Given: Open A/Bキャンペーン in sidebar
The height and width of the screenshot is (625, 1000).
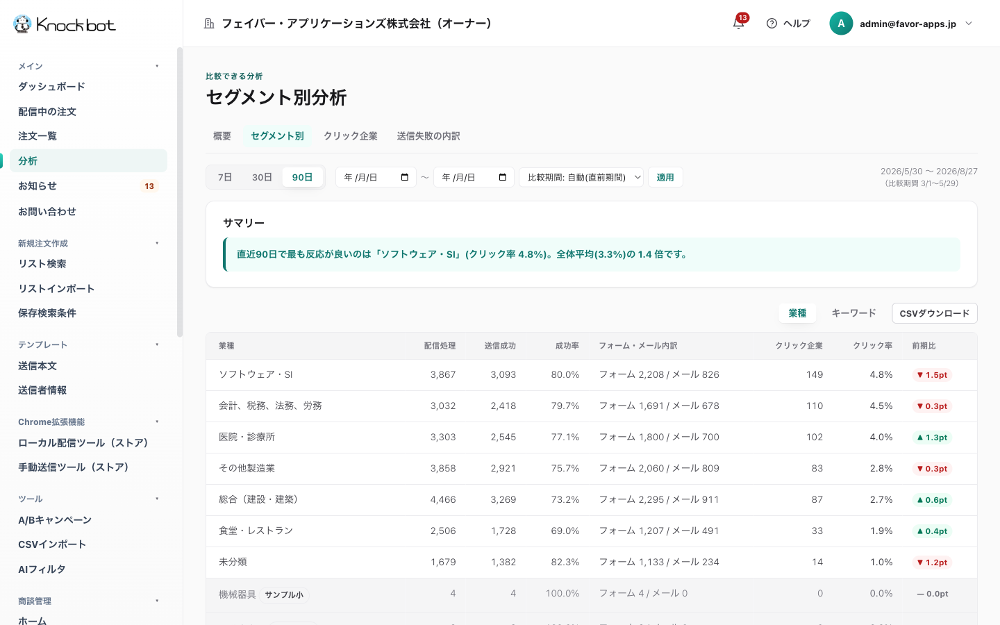Looking at the screenshot, I should click(x=88, y=519).
